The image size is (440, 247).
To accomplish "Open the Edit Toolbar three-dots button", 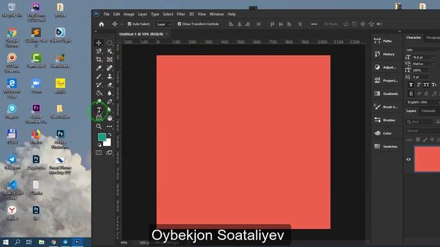I will click(109, 126).
